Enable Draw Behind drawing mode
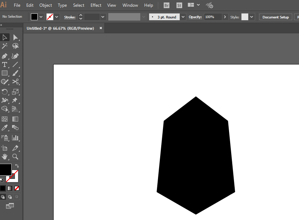The height and width of the screenshot is (220, 299). 10,197
